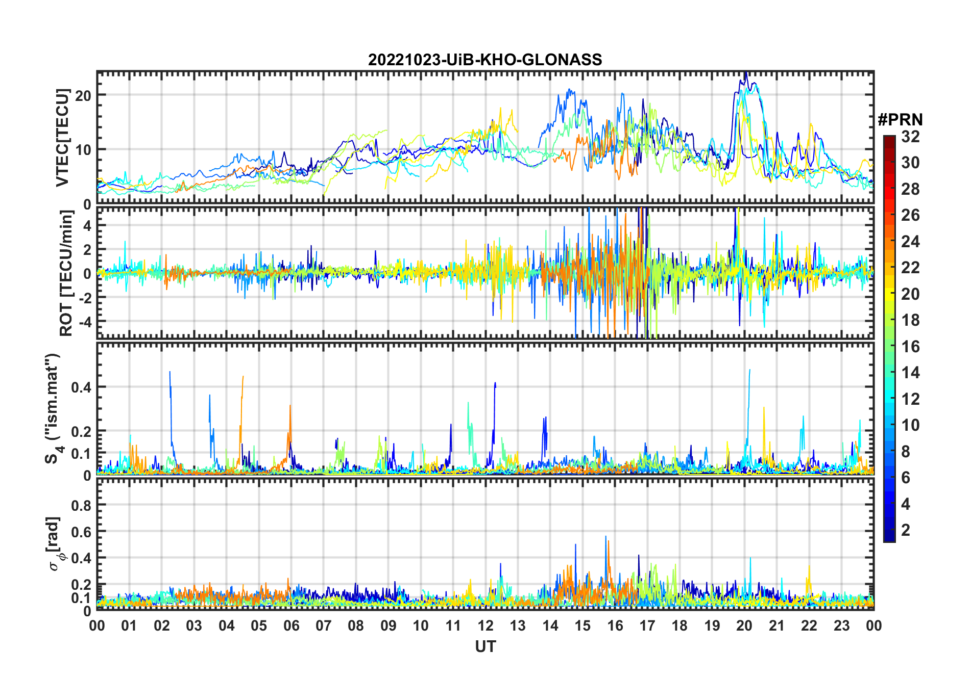This screenshot has height=678, width=971.
Task: Click the UT axis tick label "07"
Action: [324, 625]
